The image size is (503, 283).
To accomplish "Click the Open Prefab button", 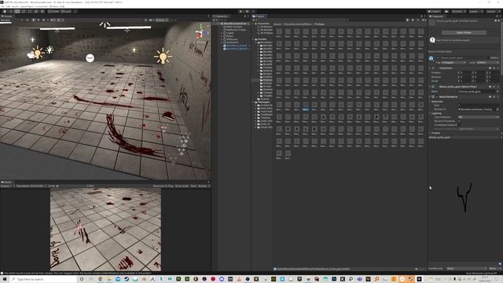I will [x=464, y=32].
